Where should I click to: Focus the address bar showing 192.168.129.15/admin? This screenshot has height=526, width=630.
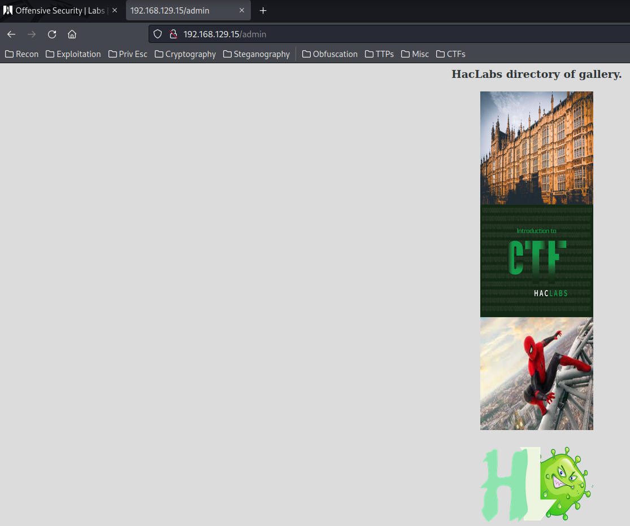[x=389, y=34]
